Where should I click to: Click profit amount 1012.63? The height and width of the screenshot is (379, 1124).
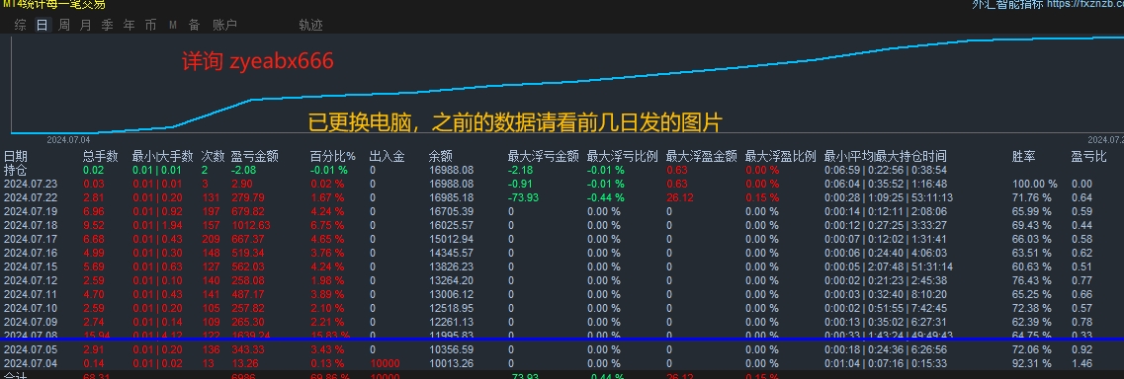(250, 225)
